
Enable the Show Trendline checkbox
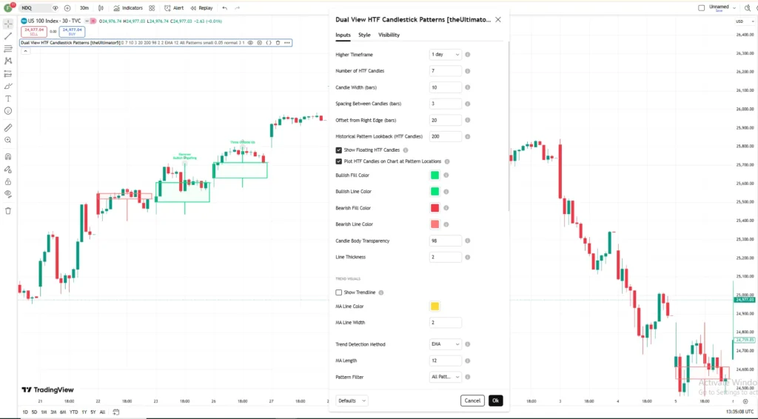339,292
